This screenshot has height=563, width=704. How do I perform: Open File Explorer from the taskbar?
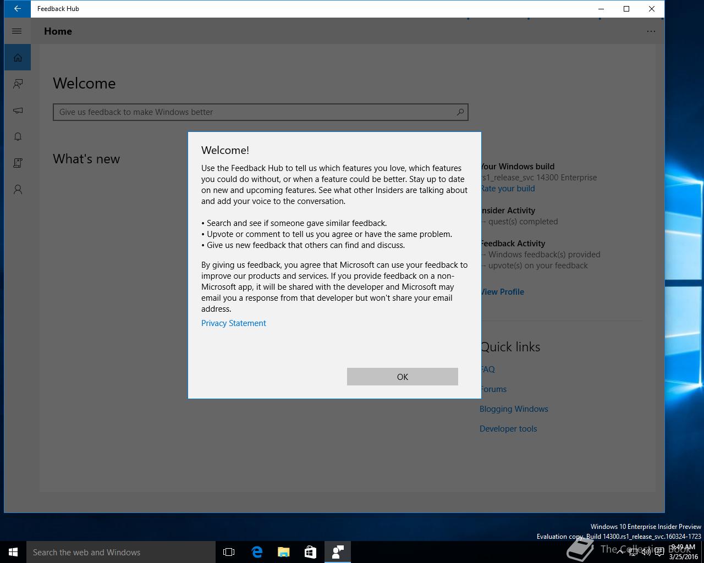(284, 552)
